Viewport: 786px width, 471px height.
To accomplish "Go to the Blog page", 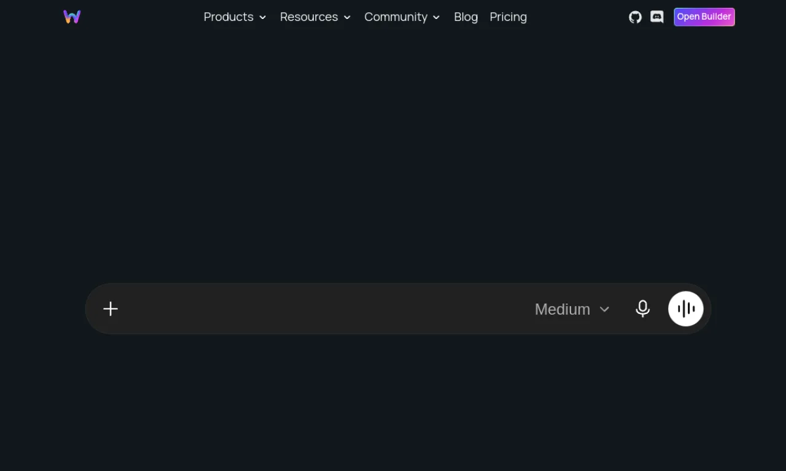I will tap(466, 17).
